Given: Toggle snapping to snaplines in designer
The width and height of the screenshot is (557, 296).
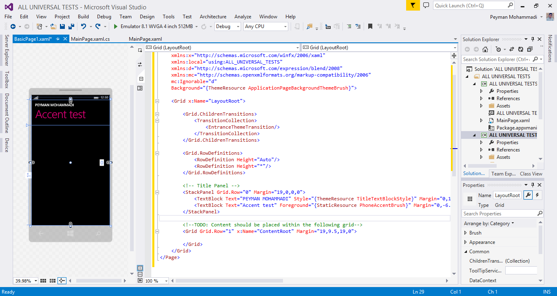Looking at the screenshot, I should point(62,281).
